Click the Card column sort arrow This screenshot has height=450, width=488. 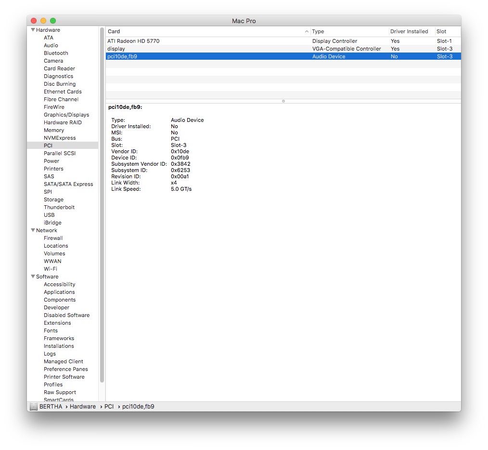coord(307,31)
